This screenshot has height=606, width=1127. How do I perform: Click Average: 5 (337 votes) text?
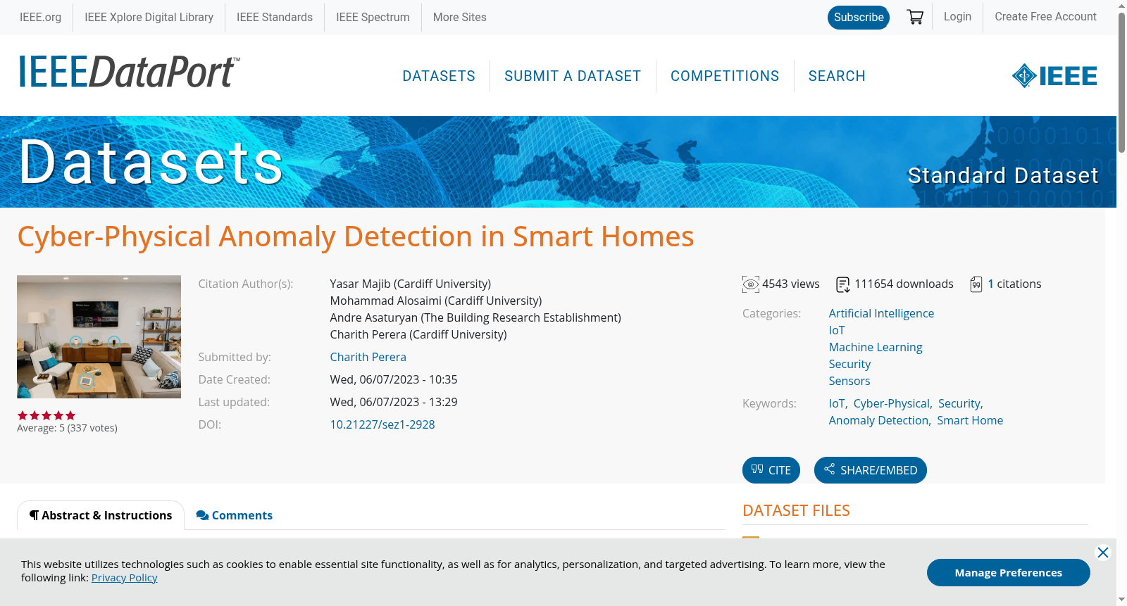[67, 428]
